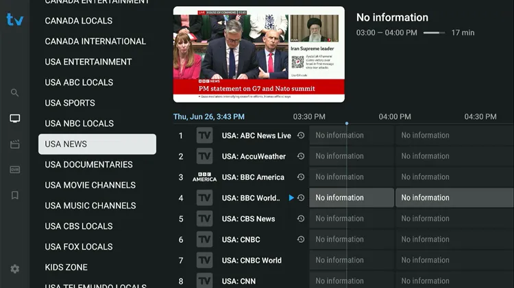Open the search icon in sidebar
Screen dimensions: 514x288
click(15, 93)
